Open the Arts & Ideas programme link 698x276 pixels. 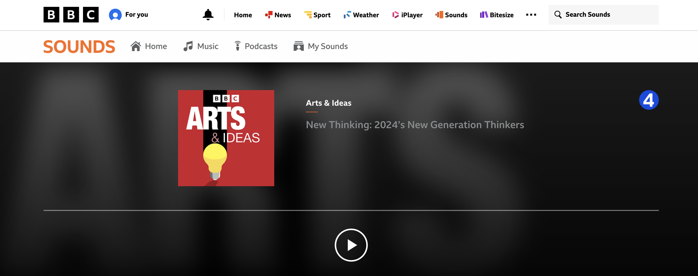tap(328, 103)
